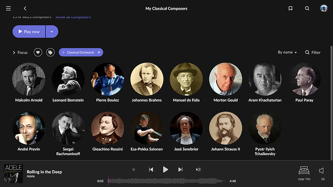Expand the Focus panel
The width and height of the screenshot is (333, 187).
pyautogui.click(x=20, y=53)
